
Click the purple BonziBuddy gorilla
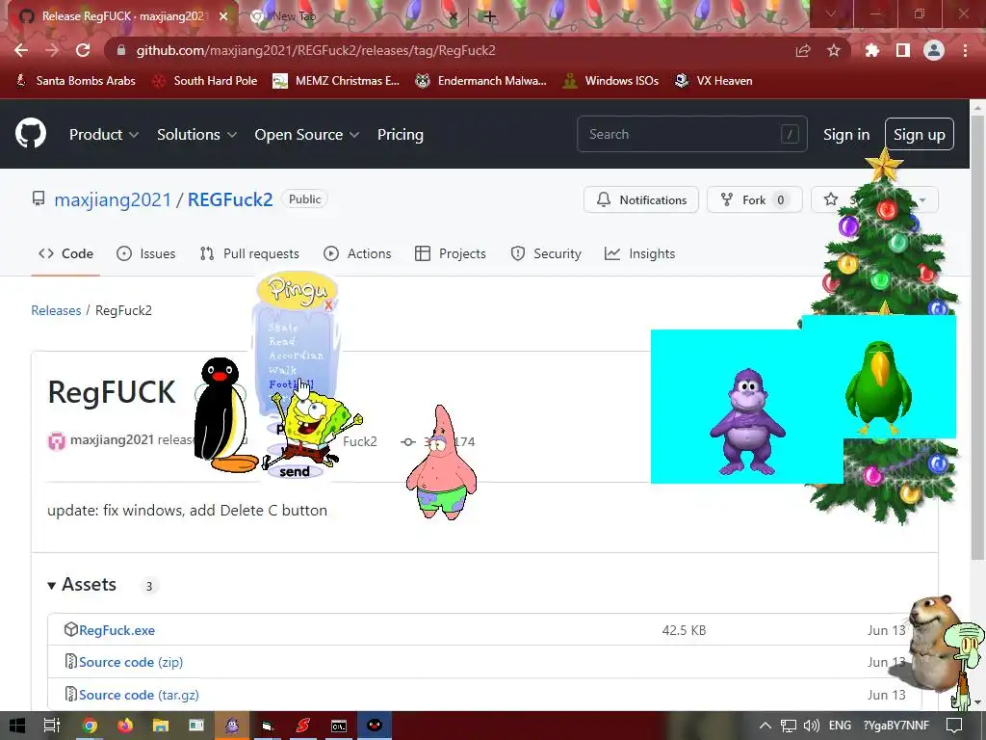coord(747,422)
